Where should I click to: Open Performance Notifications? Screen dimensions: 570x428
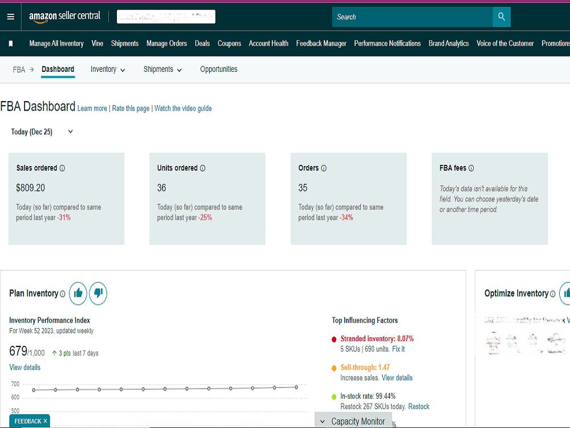pos(388,44)
